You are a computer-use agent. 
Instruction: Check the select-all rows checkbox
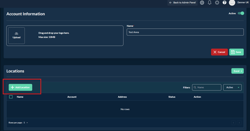(x=11, y=97)
